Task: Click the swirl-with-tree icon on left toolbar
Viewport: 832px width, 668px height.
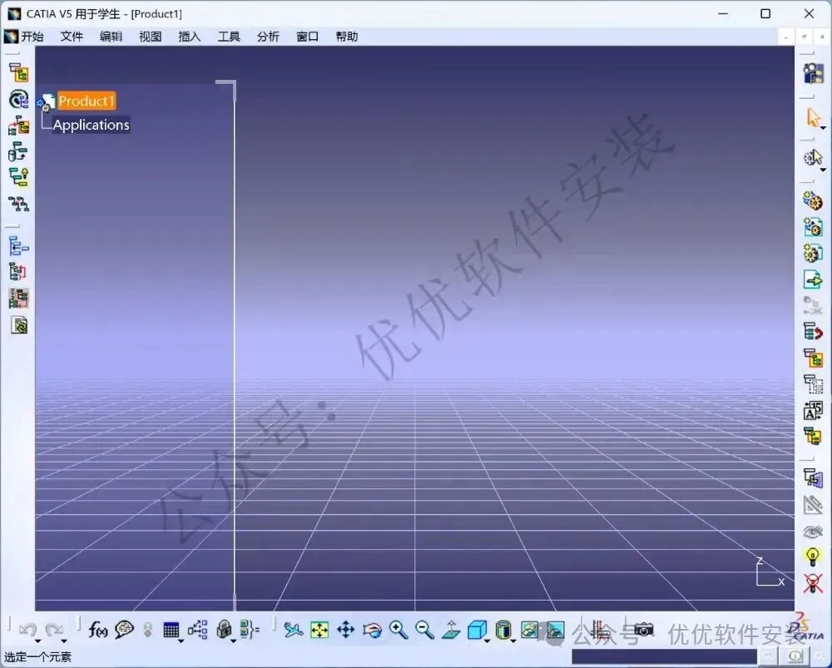Action: [18, 99]
